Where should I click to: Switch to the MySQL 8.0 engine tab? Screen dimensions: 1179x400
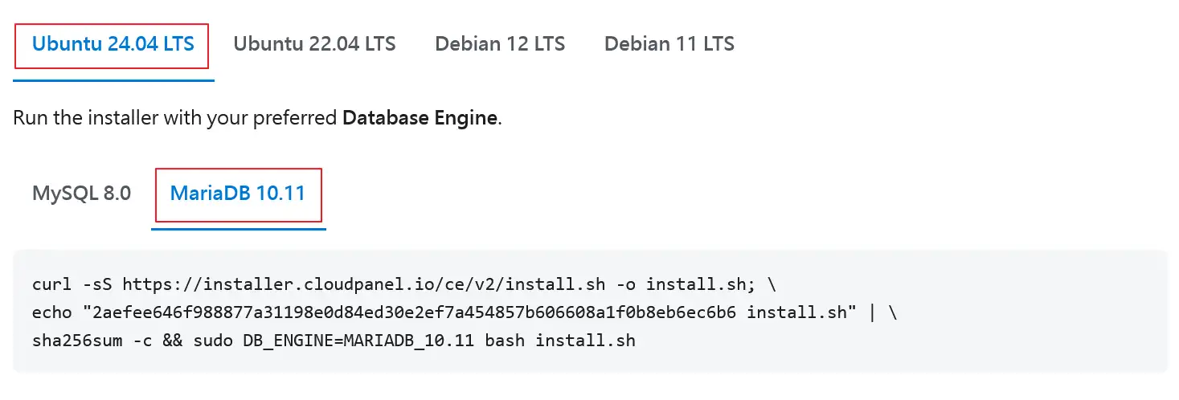pyautogui.click(x=81, y=194)
